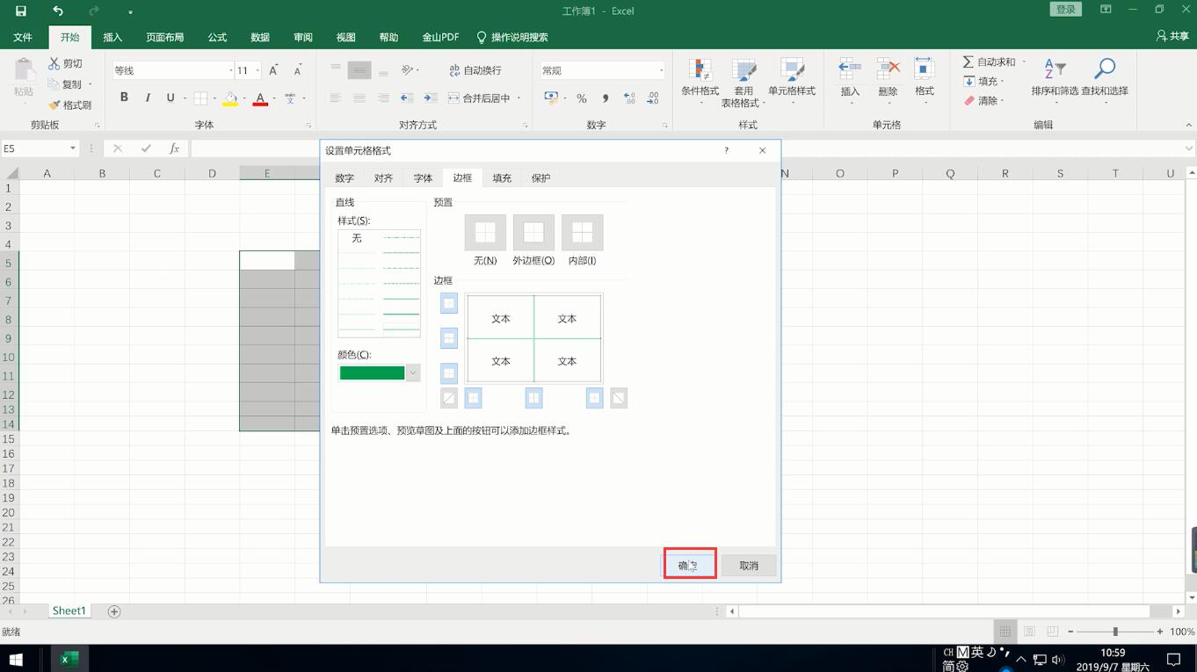Open the font size dropdown
Screen dimensions: 1197x672
(x=258, y=70)
